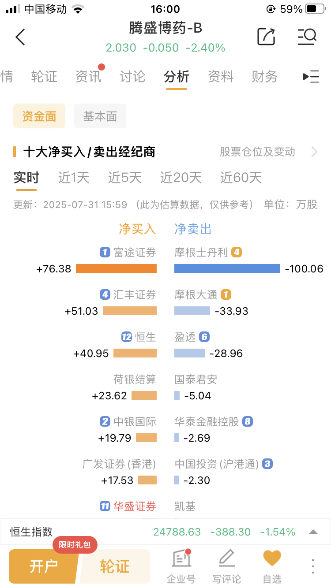Tap the 开户 button
The height and width of the screenshot is (588, 331).
(x=43, y=566)
